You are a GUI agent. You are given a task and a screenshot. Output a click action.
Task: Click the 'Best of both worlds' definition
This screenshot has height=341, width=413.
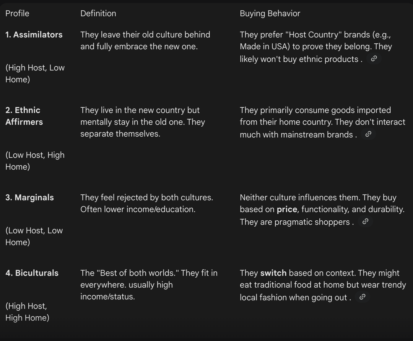[149, 285]
